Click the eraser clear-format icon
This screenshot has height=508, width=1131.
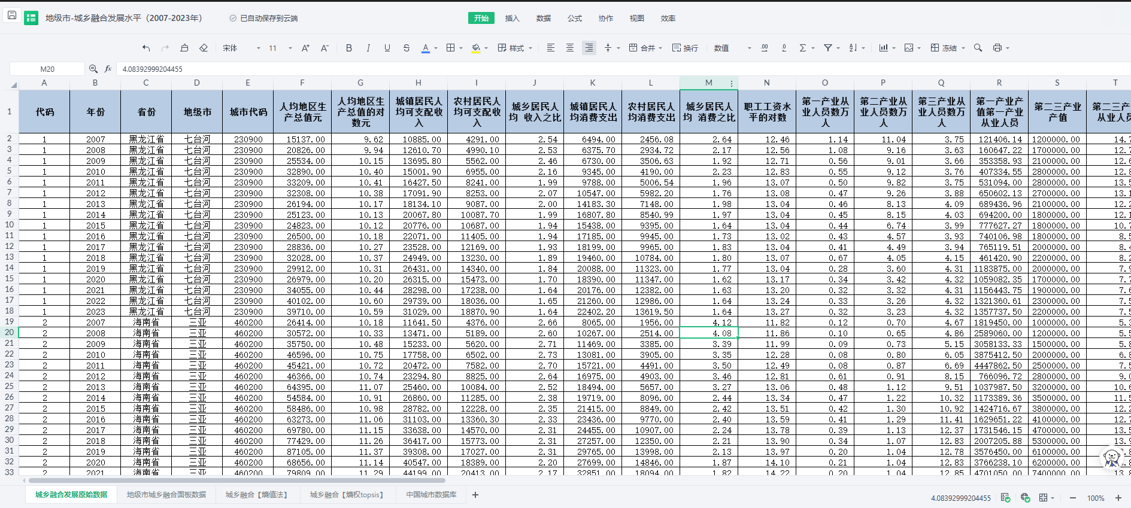coord(204,48)
